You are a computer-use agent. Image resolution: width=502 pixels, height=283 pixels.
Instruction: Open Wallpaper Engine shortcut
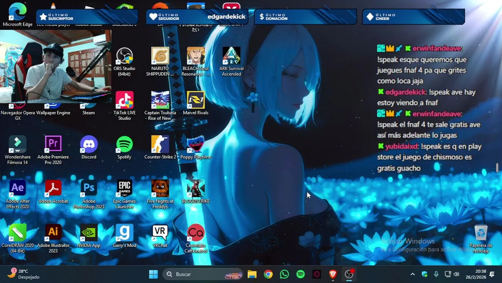(53, 112)
